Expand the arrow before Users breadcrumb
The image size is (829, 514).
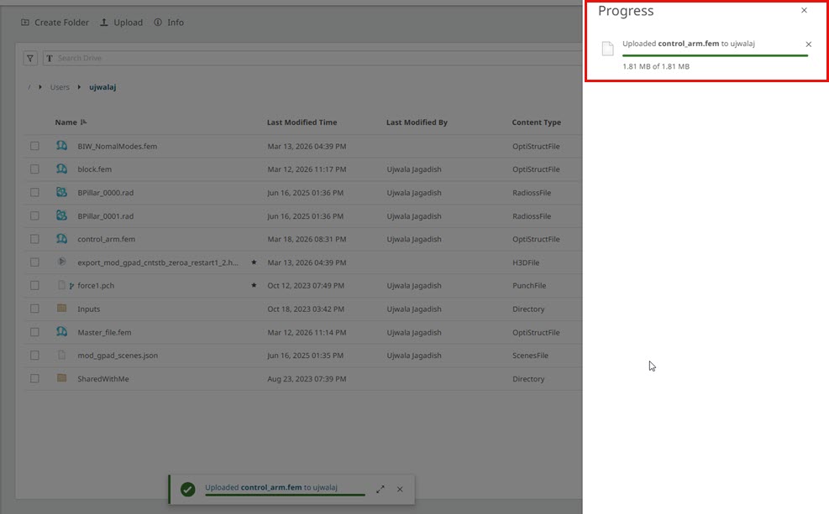point(40,87)
